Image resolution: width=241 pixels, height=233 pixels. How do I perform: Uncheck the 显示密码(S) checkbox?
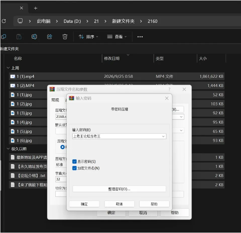[74, 161]
